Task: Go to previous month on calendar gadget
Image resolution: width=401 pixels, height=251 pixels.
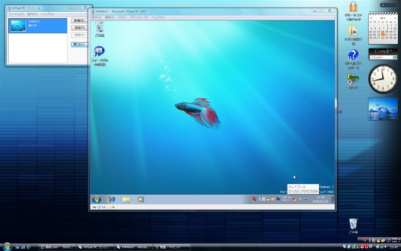Action: (x=371, y=18)
